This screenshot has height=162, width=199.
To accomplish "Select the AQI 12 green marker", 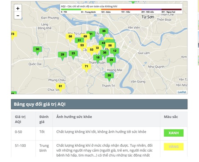I will point(115,51).
